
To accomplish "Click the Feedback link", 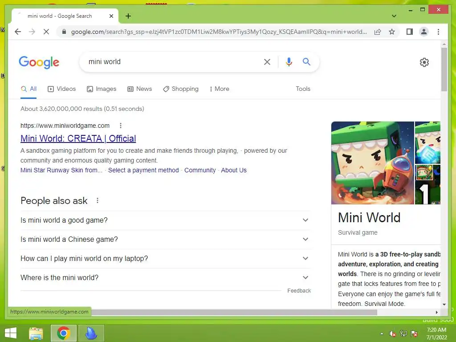I will (299, 291).
